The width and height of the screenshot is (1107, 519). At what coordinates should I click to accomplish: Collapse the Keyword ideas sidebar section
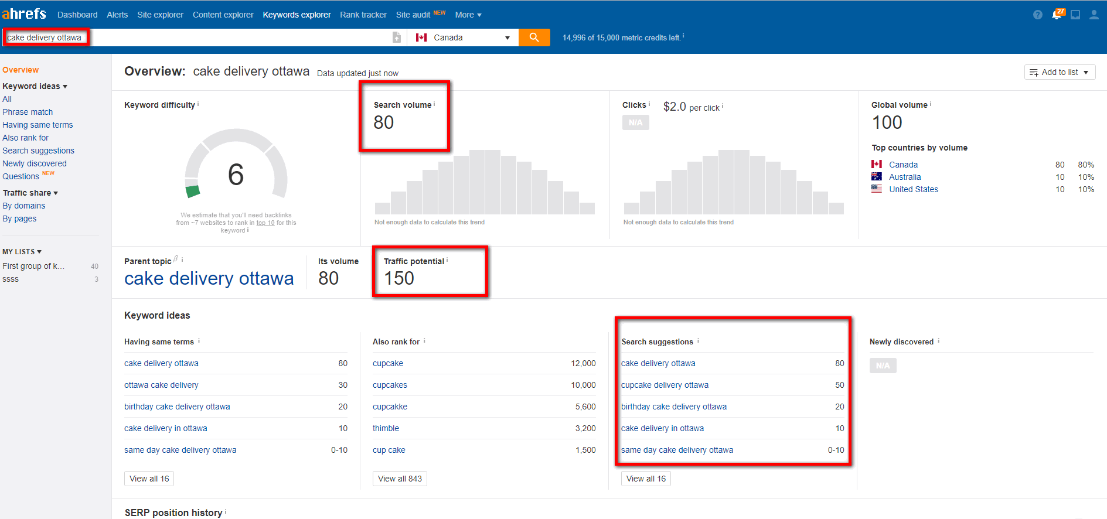(x=35, y=86)
